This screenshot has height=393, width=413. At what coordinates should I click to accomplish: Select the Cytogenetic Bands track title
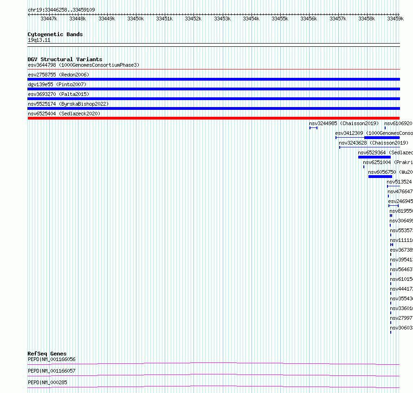55,34
